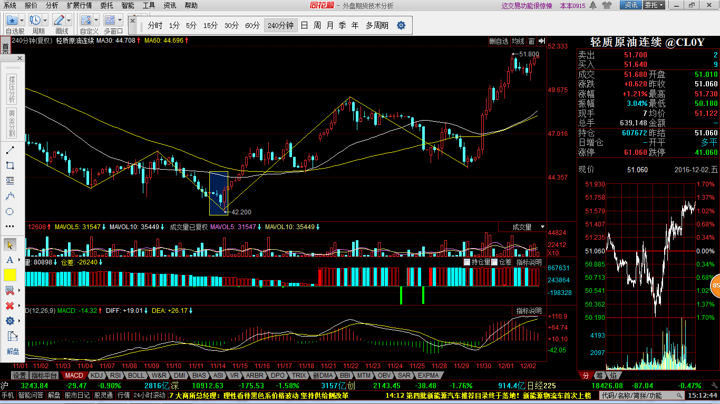Expand the 画线 dropdown arrow
The height and width of the screenshot is (404, 720).
pyautogui.click(x=69, y=20)
